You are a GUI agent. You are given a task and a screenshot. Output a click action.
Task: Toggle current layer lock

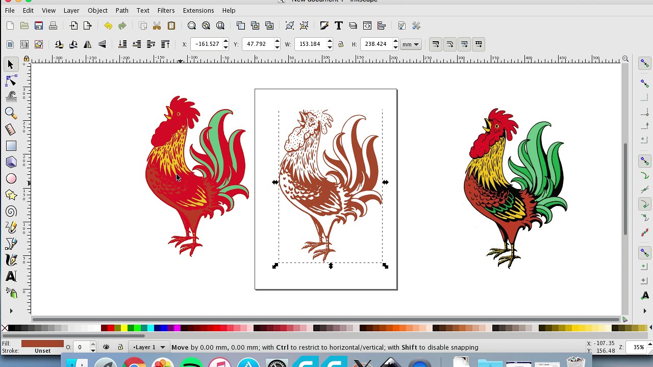pyautogui.click(x=120, y=347)
